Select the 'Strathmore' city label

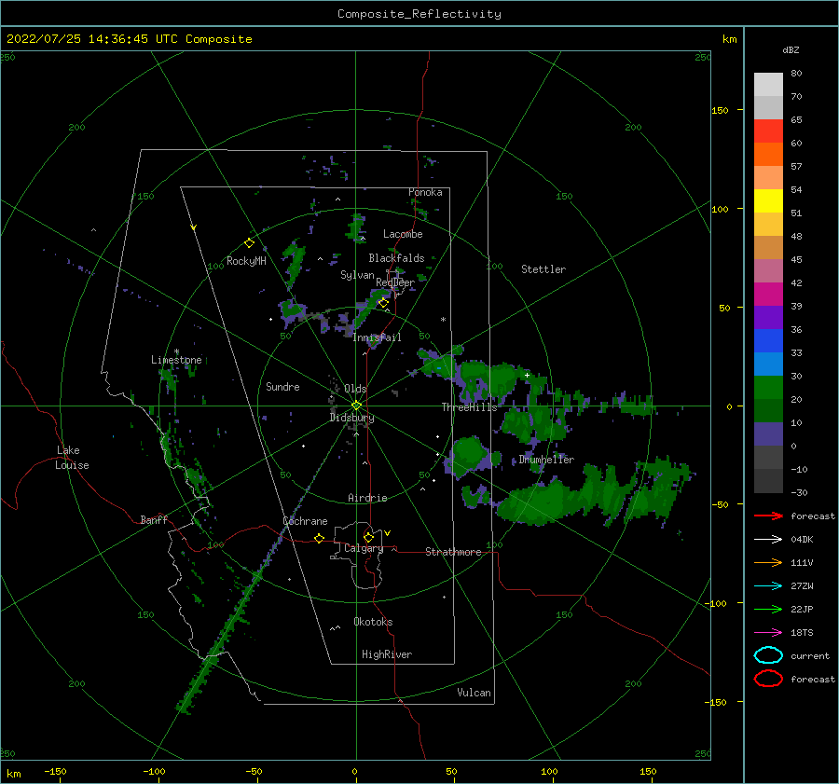pyautogui.click(x=453, y=552)
